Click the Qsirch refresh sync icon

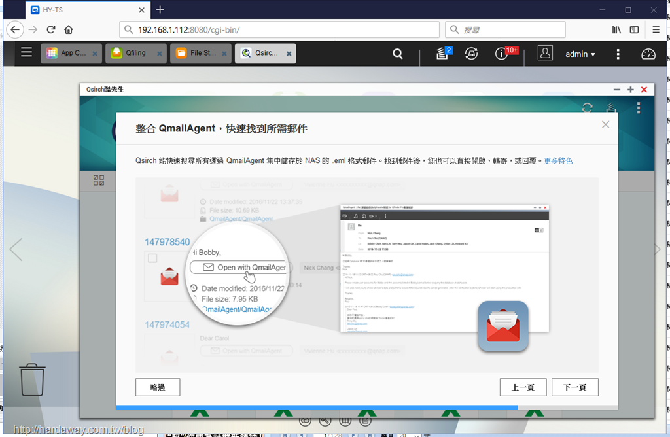(587, 107)
